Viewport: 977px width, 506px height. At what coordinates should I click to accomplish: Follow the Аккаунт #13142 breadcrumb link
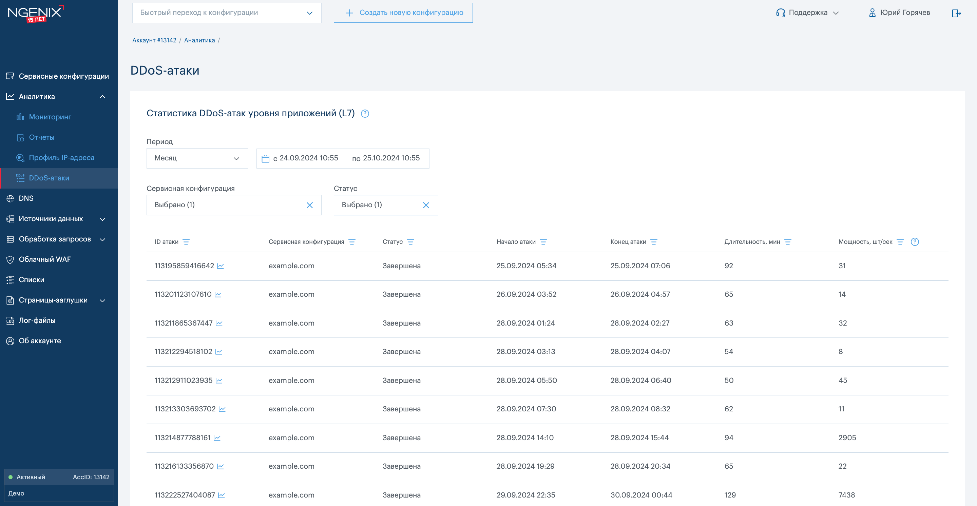coord(154,40)
